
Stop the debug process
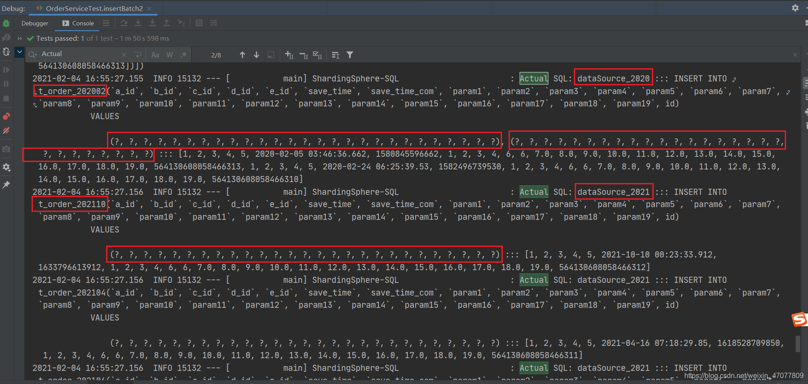point(6,99)
